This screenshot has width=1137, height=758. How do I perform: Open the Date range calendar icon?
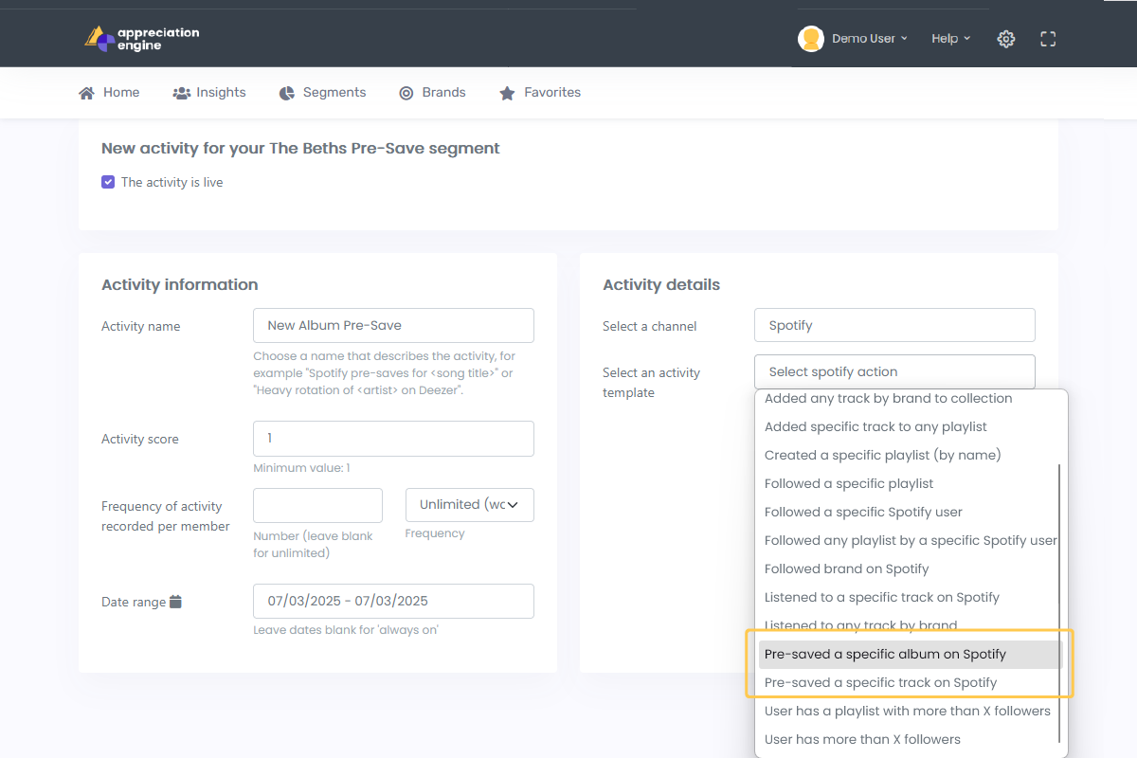tap(176, 602)
